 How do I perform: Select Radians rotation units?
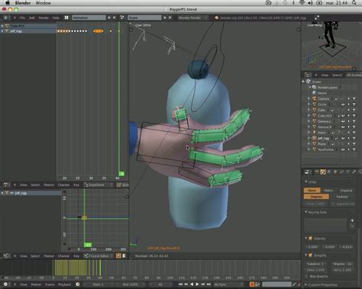[x=342, y=197]
